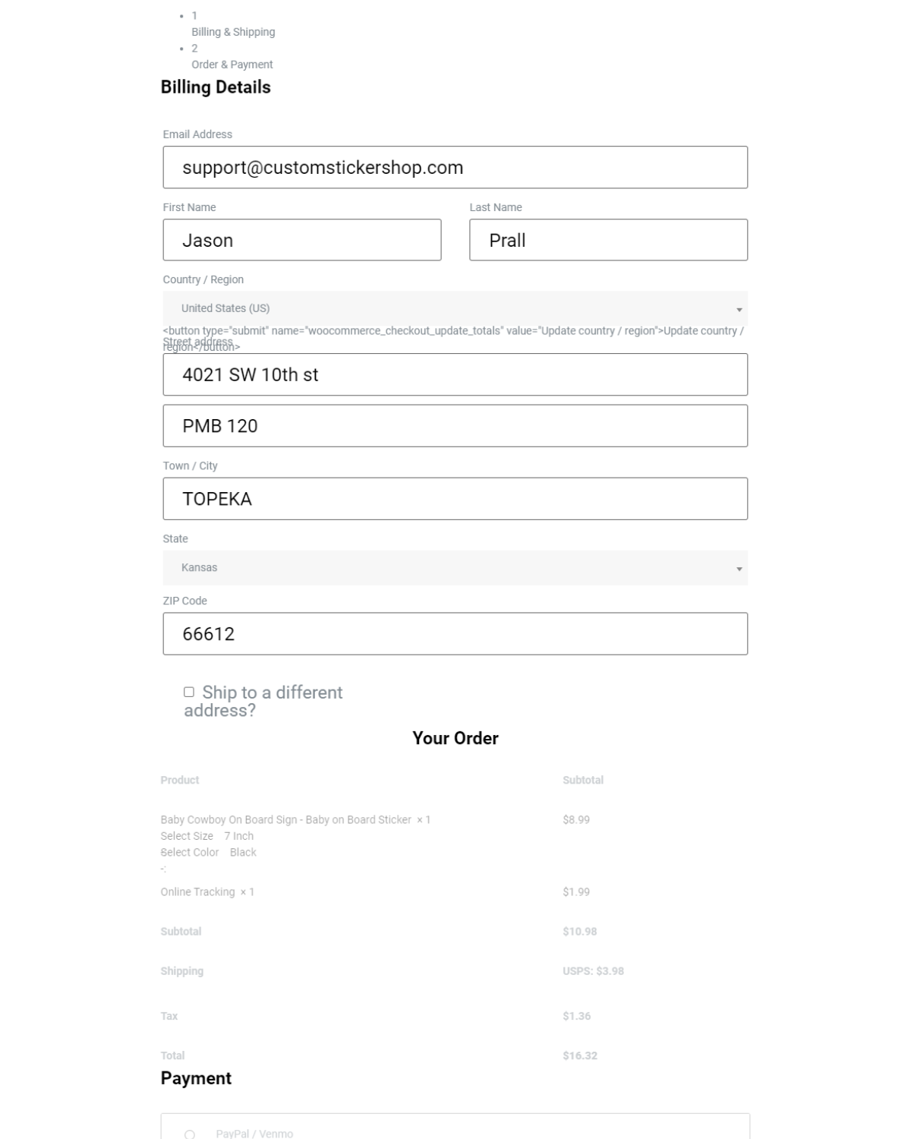Focus the ZIP Code field with 66612
The image size is (911, 1139).
coord(455,634)
